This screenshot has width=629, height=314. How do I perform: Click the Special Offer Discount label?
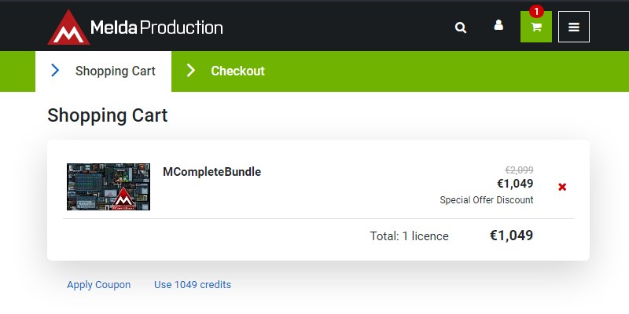coord(487,200)
